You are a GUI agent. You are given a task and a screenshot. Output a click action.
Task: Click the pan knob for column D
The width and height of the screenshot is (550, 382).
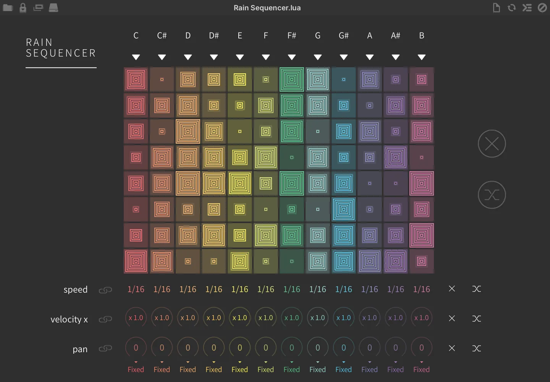188,348
